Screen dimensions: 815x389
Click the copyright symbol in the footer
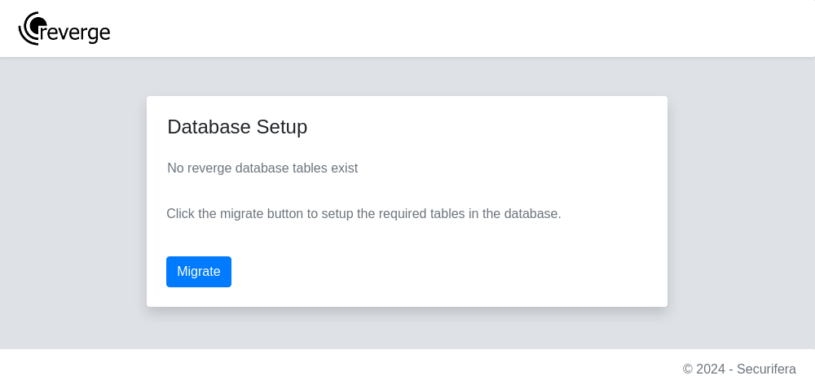point(688,369)
